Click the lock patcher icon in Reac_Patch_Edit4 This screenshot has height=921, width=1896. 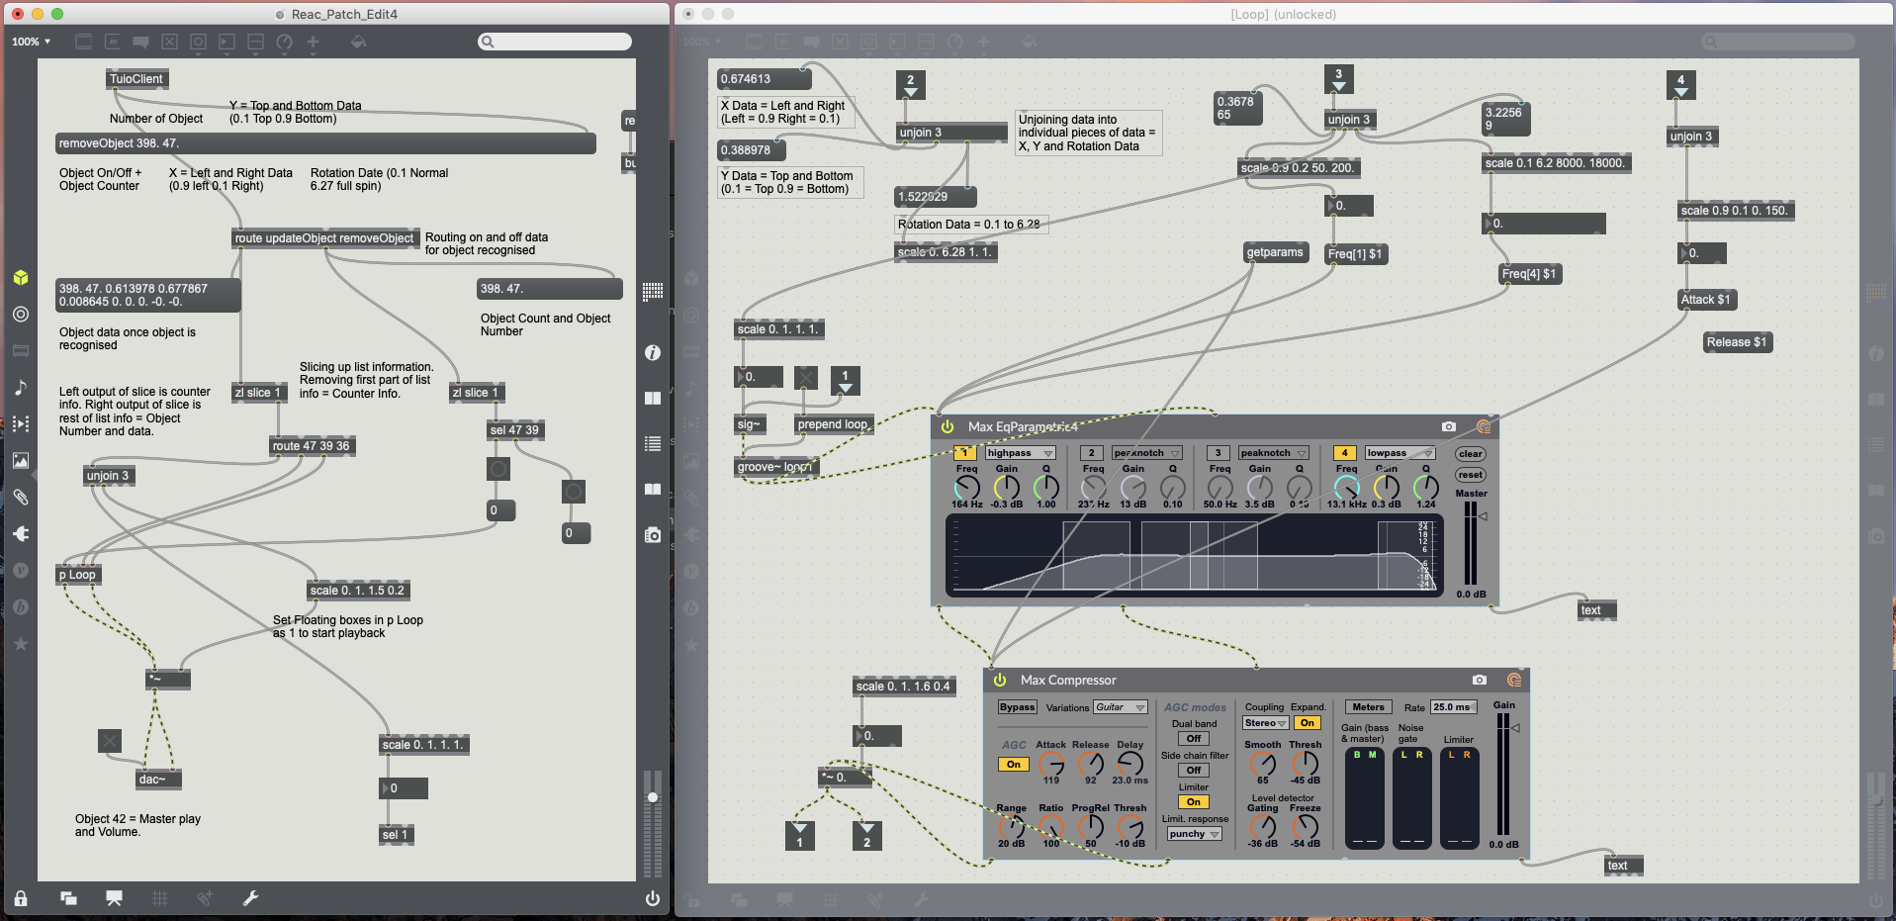coord(21,898)
